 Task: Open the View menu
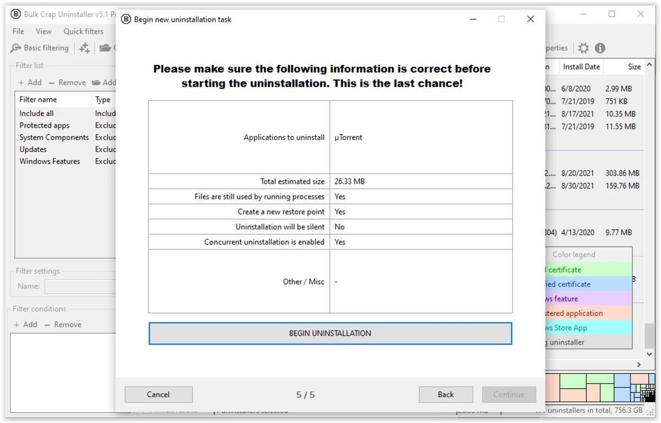(x=44, y=31)
